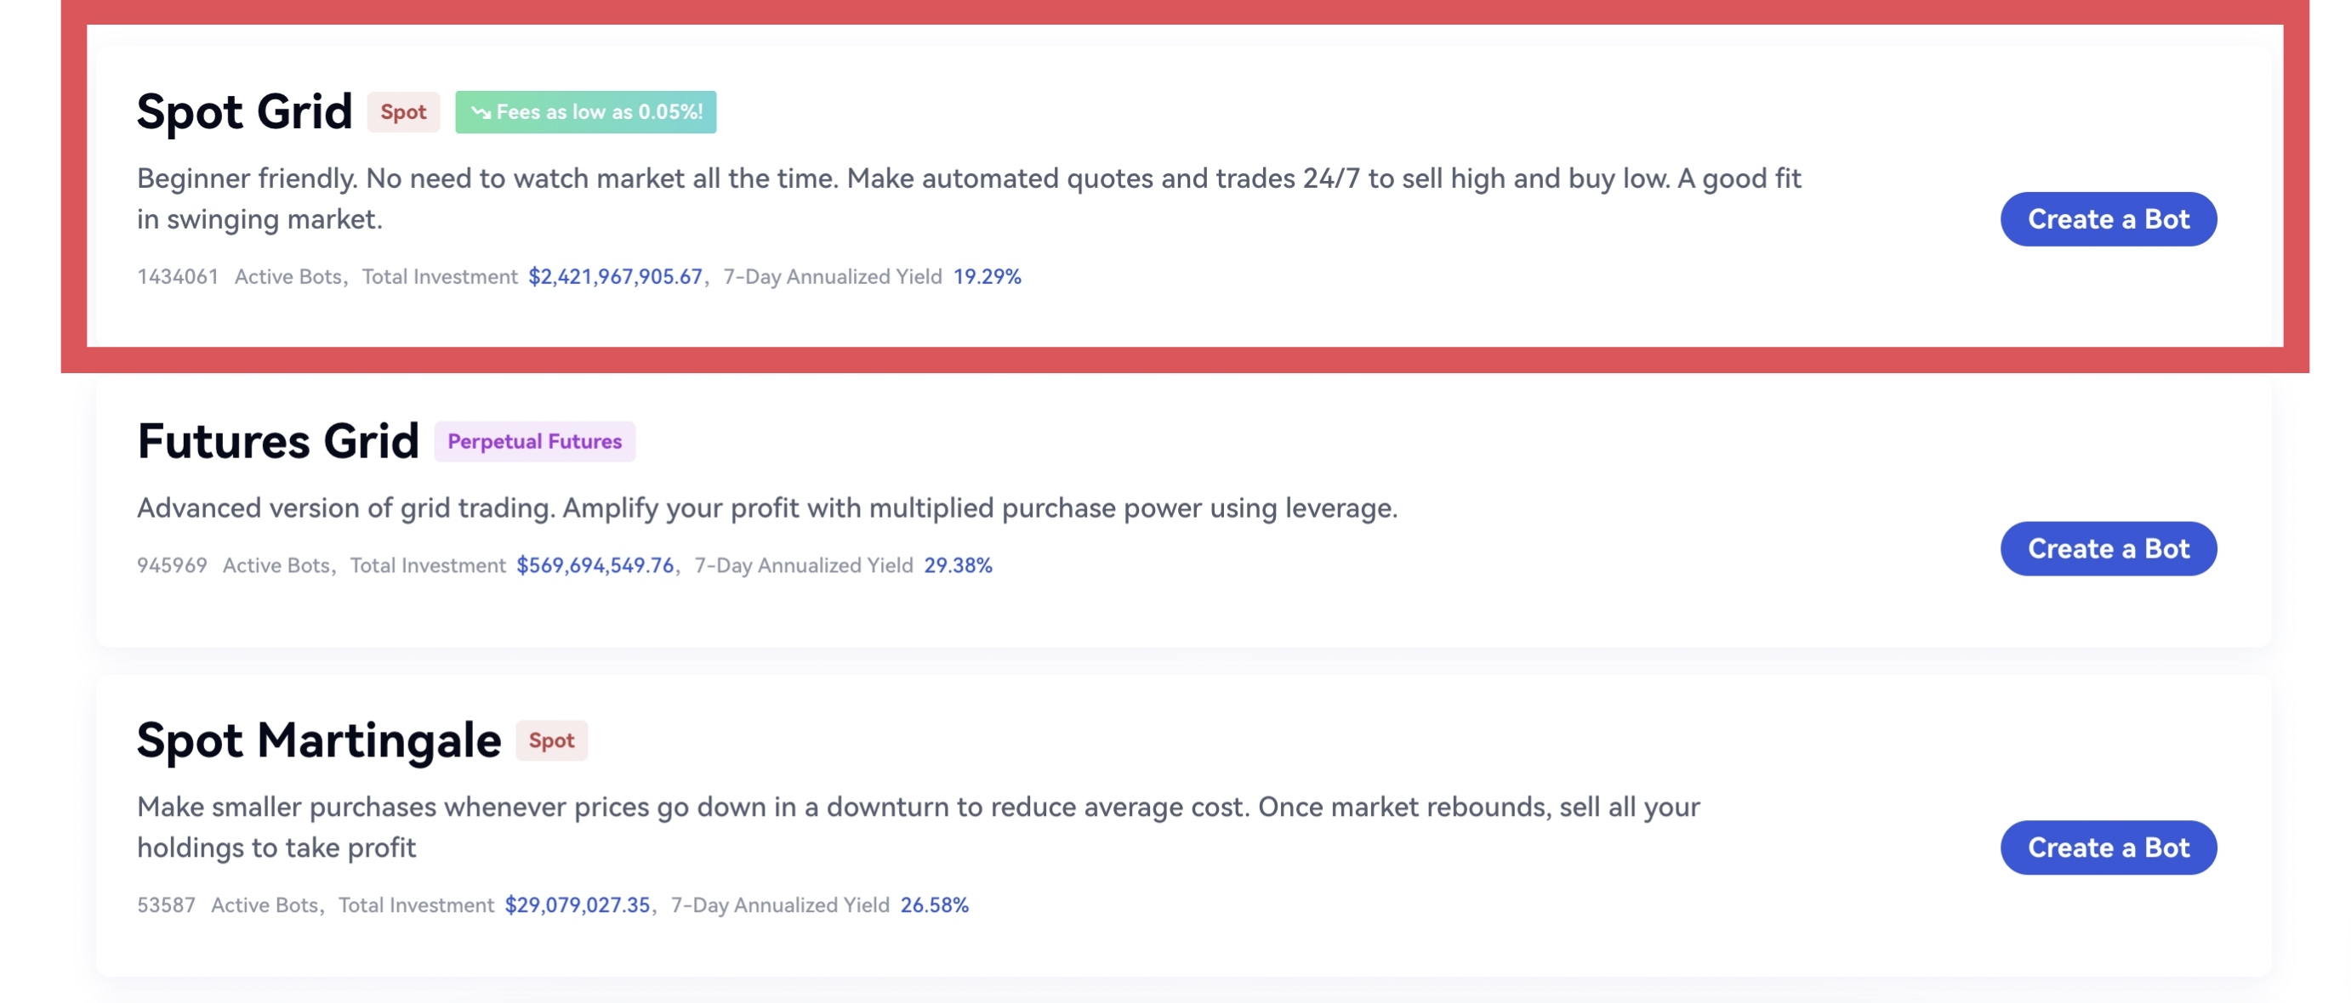The image size is (2351, 1003).
Task: Create a Bot for Futures Grid
Action: [x=2108, y=548]
